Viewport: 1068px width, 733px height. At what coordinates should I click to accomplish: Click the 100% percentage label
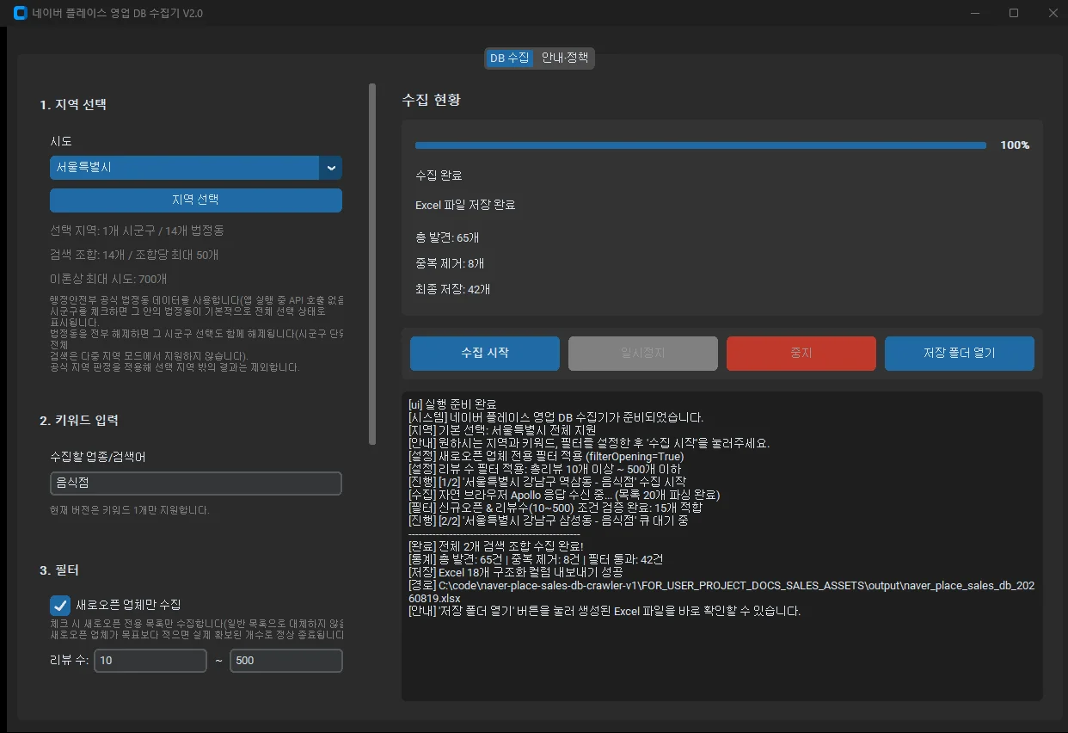[1015, 145]
